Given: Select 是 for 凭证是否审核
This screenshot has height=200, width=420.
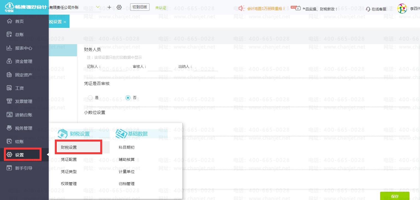Looking at the screenshot, I should pyautogui.click(x=90, y=98).
